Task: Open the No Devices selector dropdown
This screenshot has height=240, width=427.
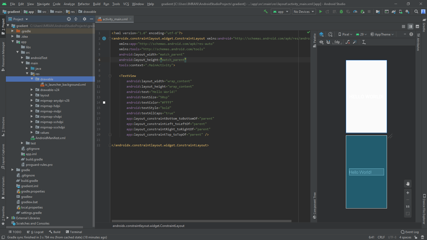Action: pyautogui.click(x=304, y=11)
